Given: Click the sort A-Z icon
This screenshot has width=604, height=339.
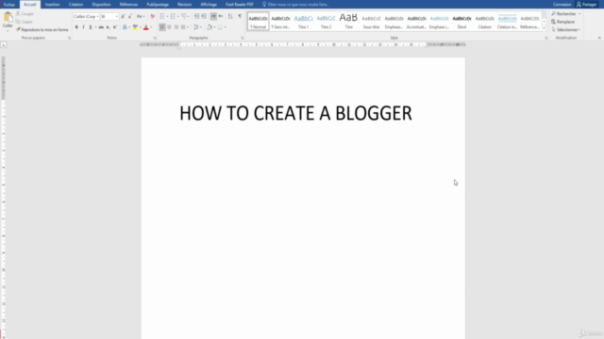Looking at the screenshot, I should coord(230,17).
